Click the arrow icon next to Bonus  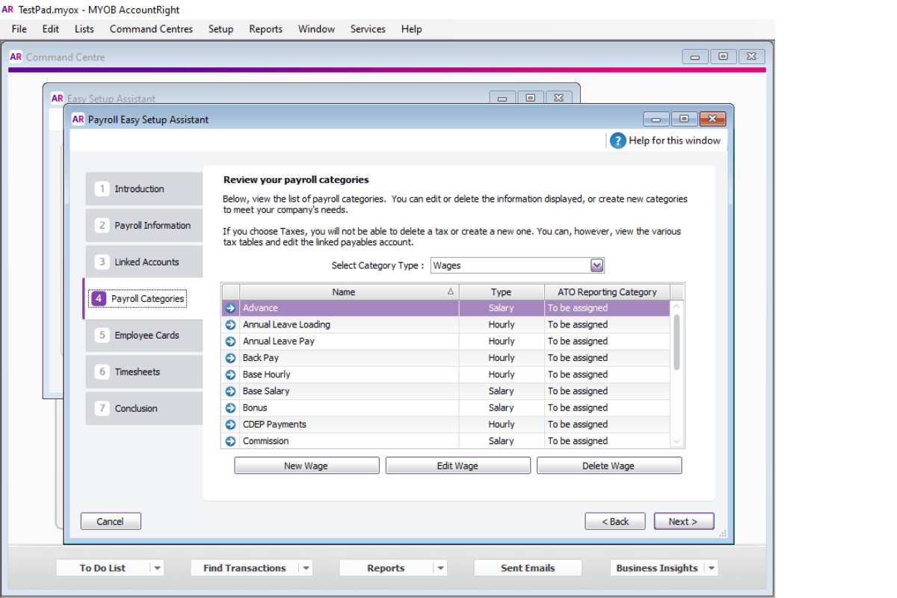[229, 407]
